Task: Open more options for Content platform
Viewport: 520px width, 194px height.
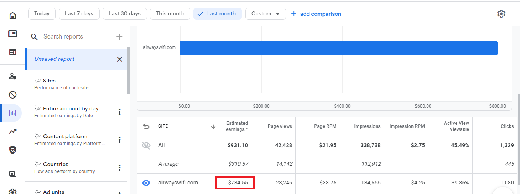Action: (119, 140)
